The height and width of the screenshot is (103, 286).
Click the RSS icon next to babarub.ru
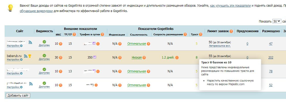pyautogui.click(x=26, y=56)
